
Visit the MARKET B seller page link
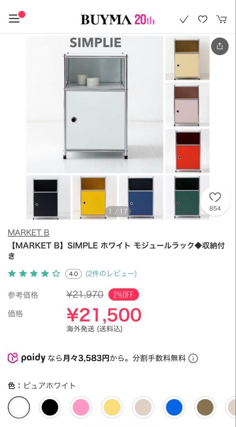pos(27,232)
